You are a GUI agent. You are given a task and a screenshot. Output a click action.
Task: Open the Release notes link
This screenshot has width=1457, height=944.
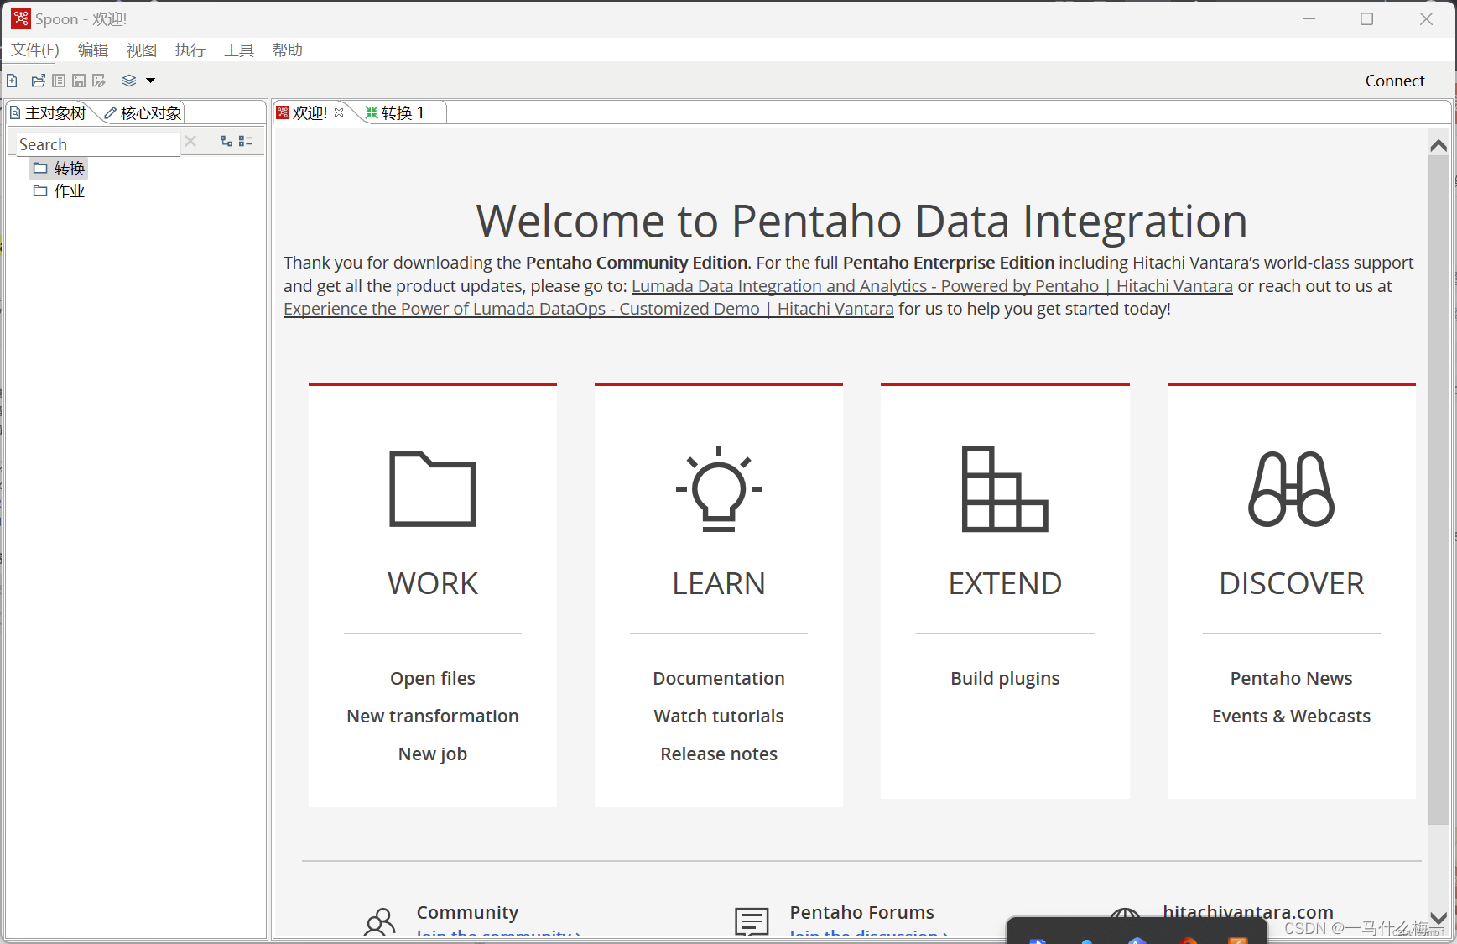pos(719,754)
